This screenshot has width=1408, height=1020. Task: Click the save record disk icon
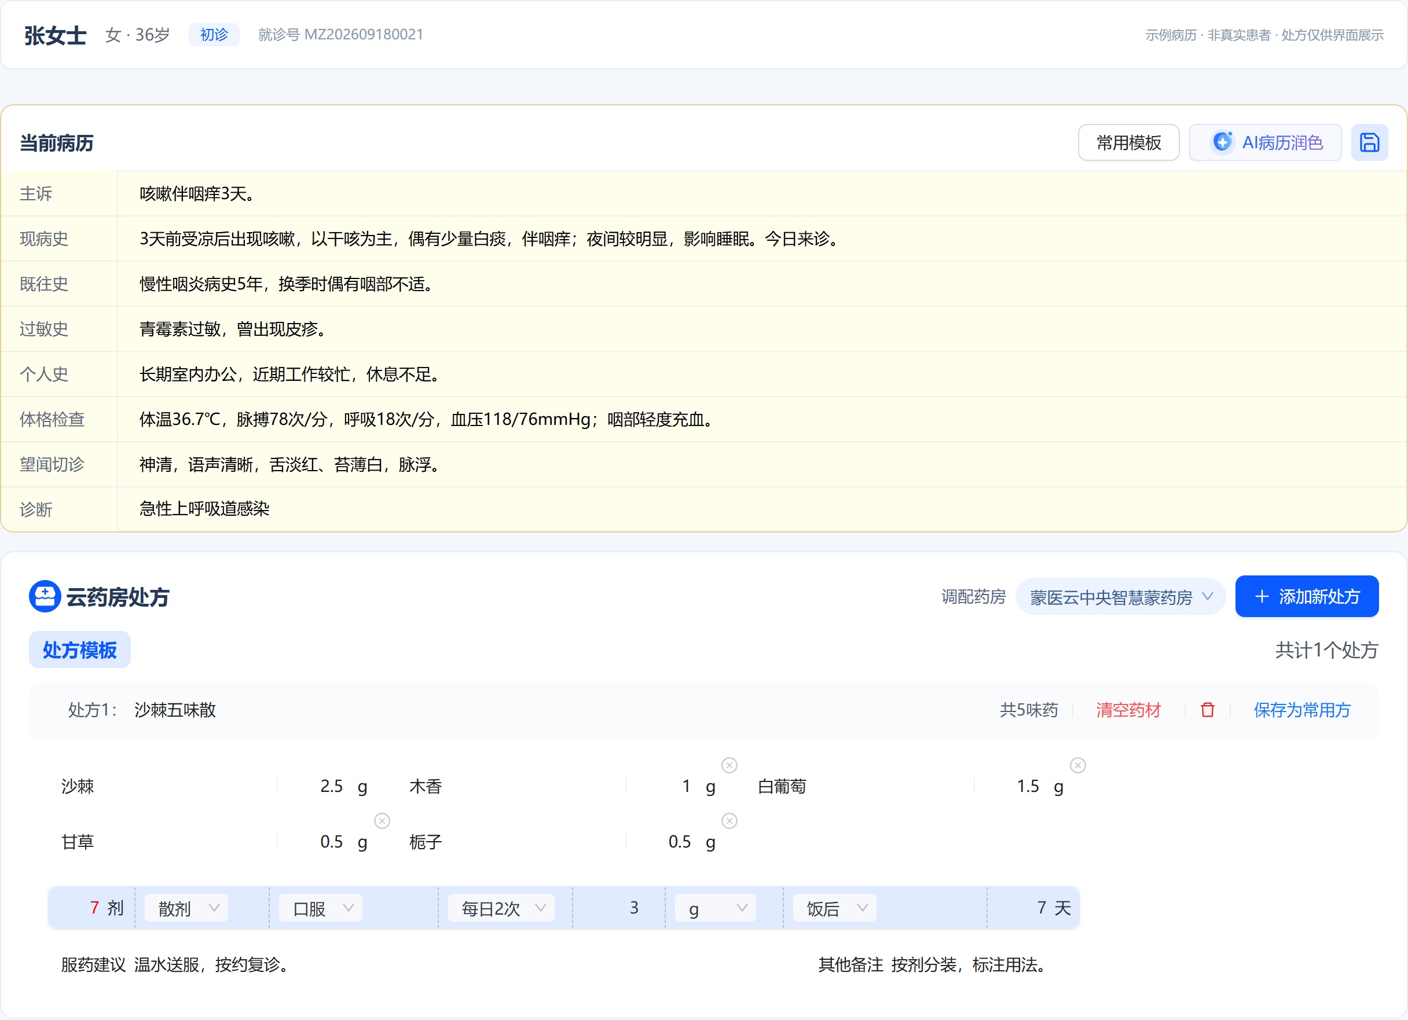pos(1369,143)
